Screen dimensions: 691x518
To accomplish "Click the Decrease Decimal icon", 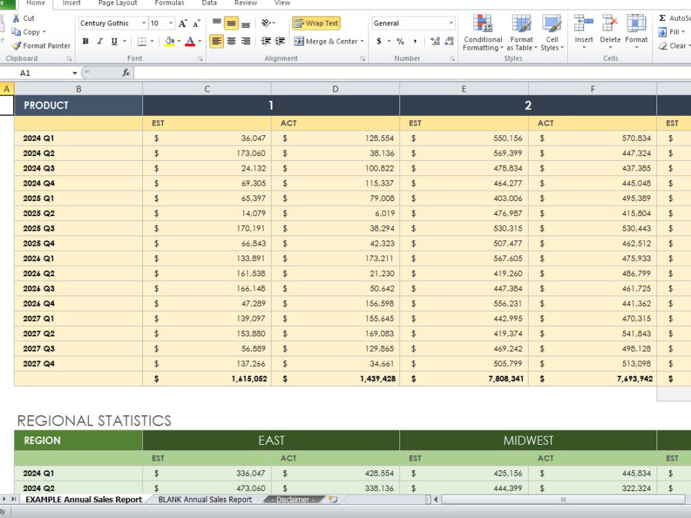I will click(x=449, y=41).
